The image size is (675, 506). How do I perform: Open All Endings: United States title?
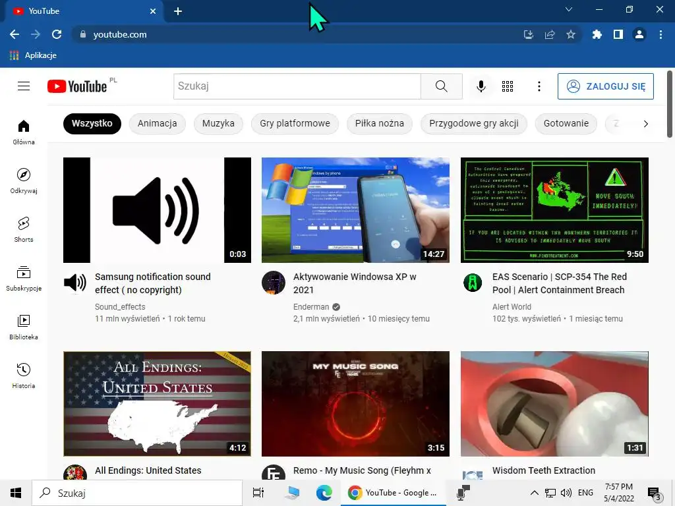(148, 470)
